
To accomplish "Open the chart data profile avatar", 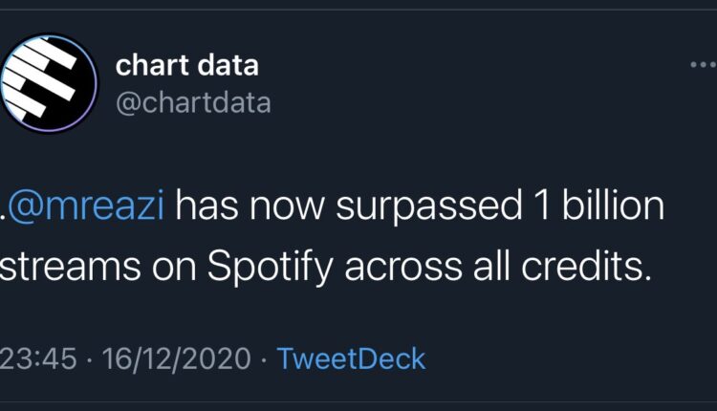I will (48, 83).
